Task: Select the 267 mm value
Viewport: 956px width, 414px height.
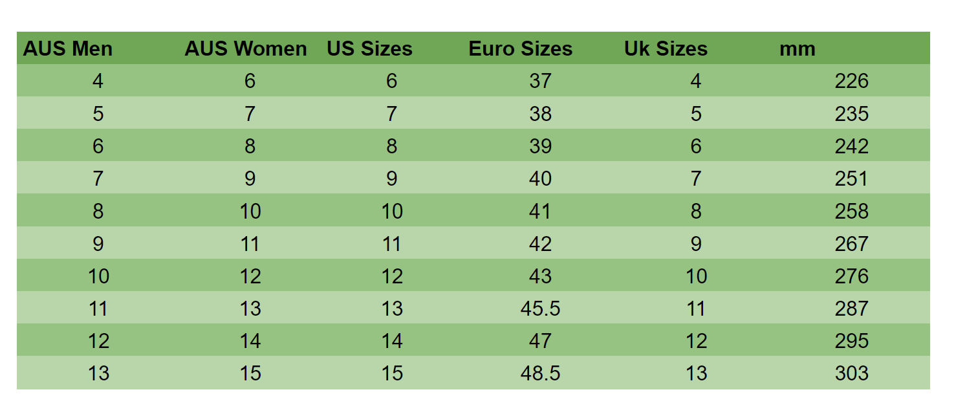Action: pyautogui.click(x=851, y=244)
